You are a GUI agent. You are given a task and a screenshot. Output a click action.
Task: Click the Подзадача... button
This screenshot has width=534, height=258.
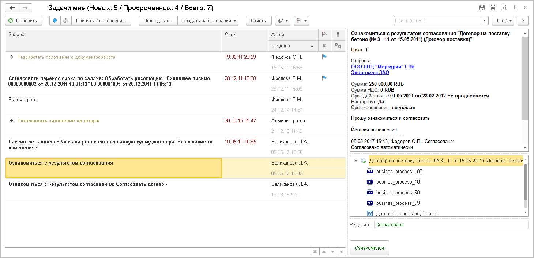[158, 20]
